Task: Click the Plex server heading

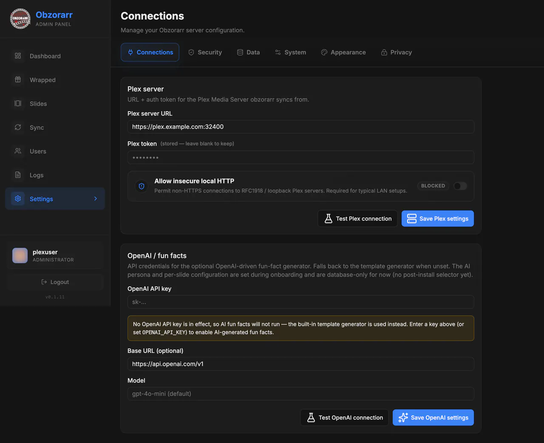Action: point(145,89)
